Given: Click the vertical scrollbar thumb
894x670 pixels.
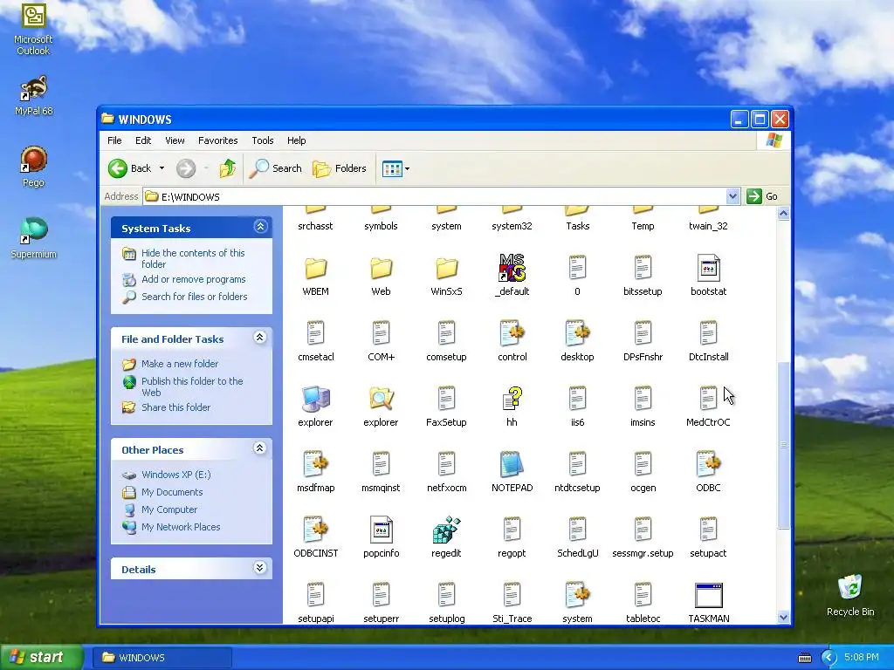Looking at the screenshot, I should 783,444.
